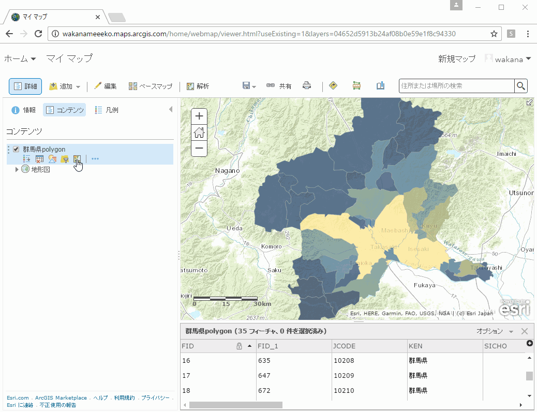Open more options ellipsis for 群馬県polygon

[x=95, y=159]
